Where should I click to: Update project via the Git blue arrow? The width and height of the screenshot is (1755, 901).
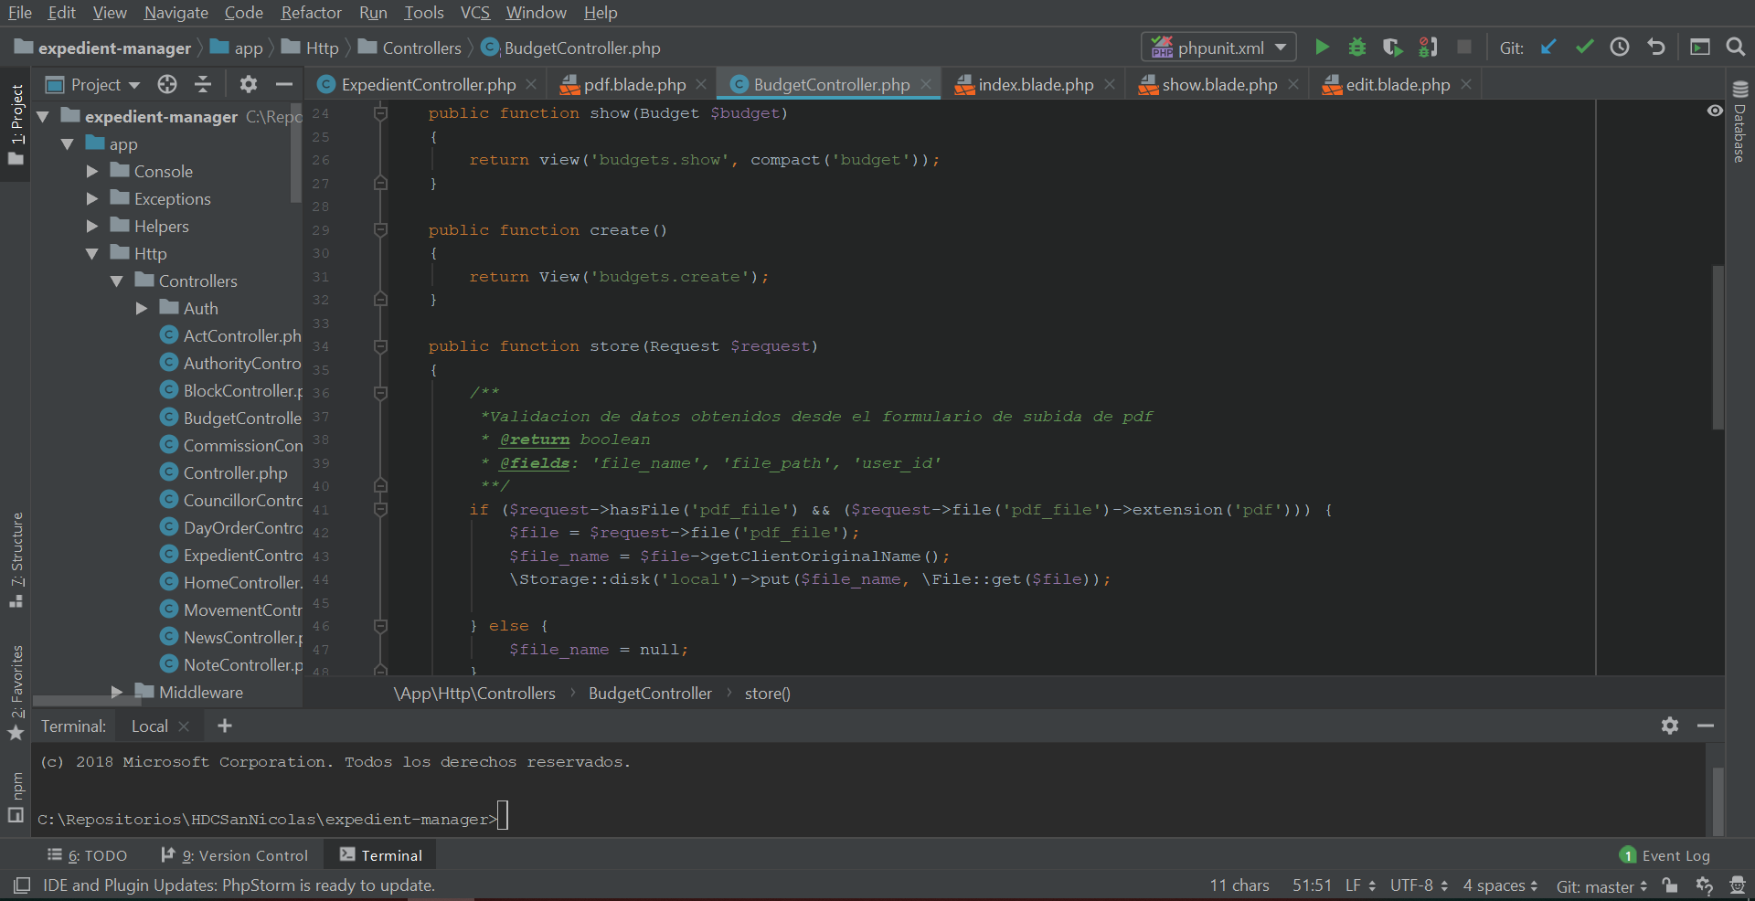pos(1548,48)
